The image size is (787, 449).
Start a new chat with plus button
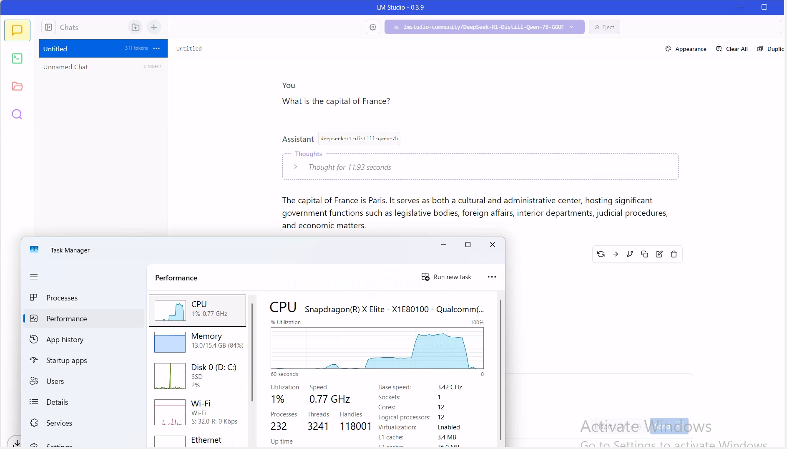coord(154,27)
